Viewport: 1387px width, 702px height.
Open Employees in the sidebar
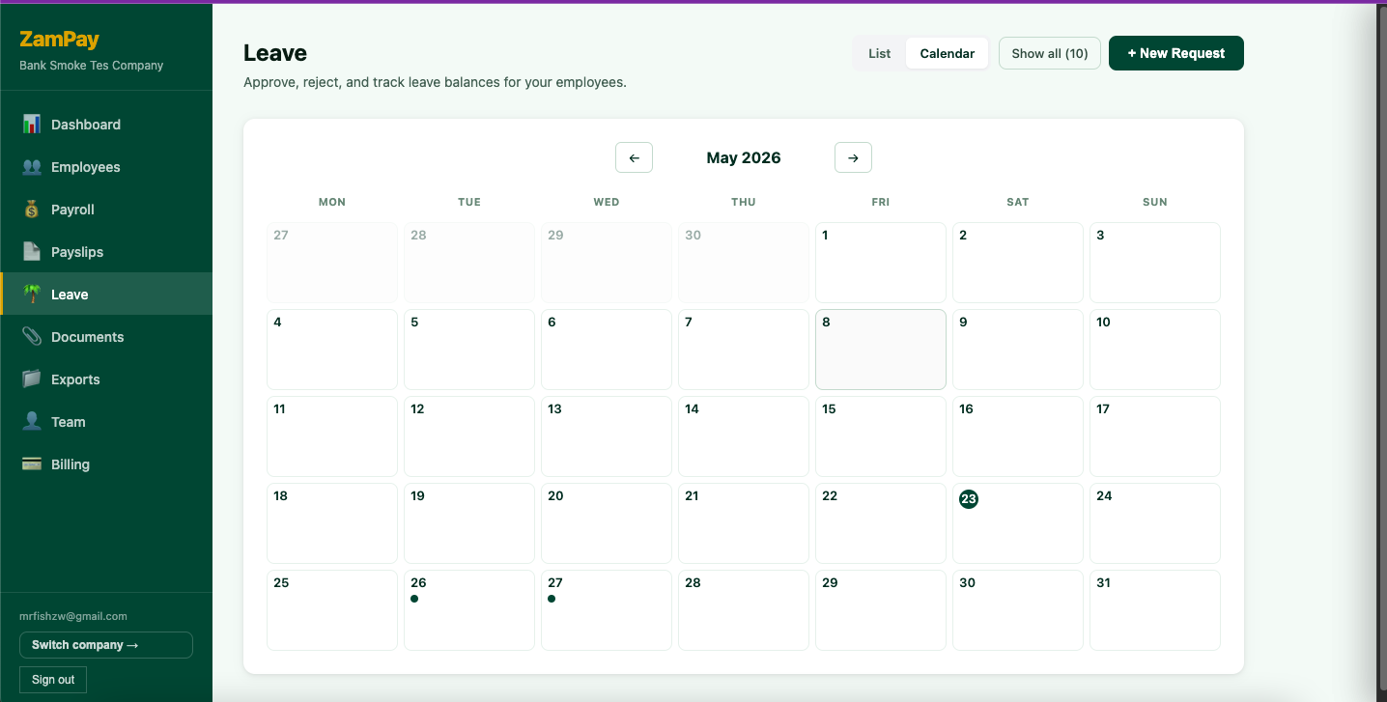[x=106, y=167]
